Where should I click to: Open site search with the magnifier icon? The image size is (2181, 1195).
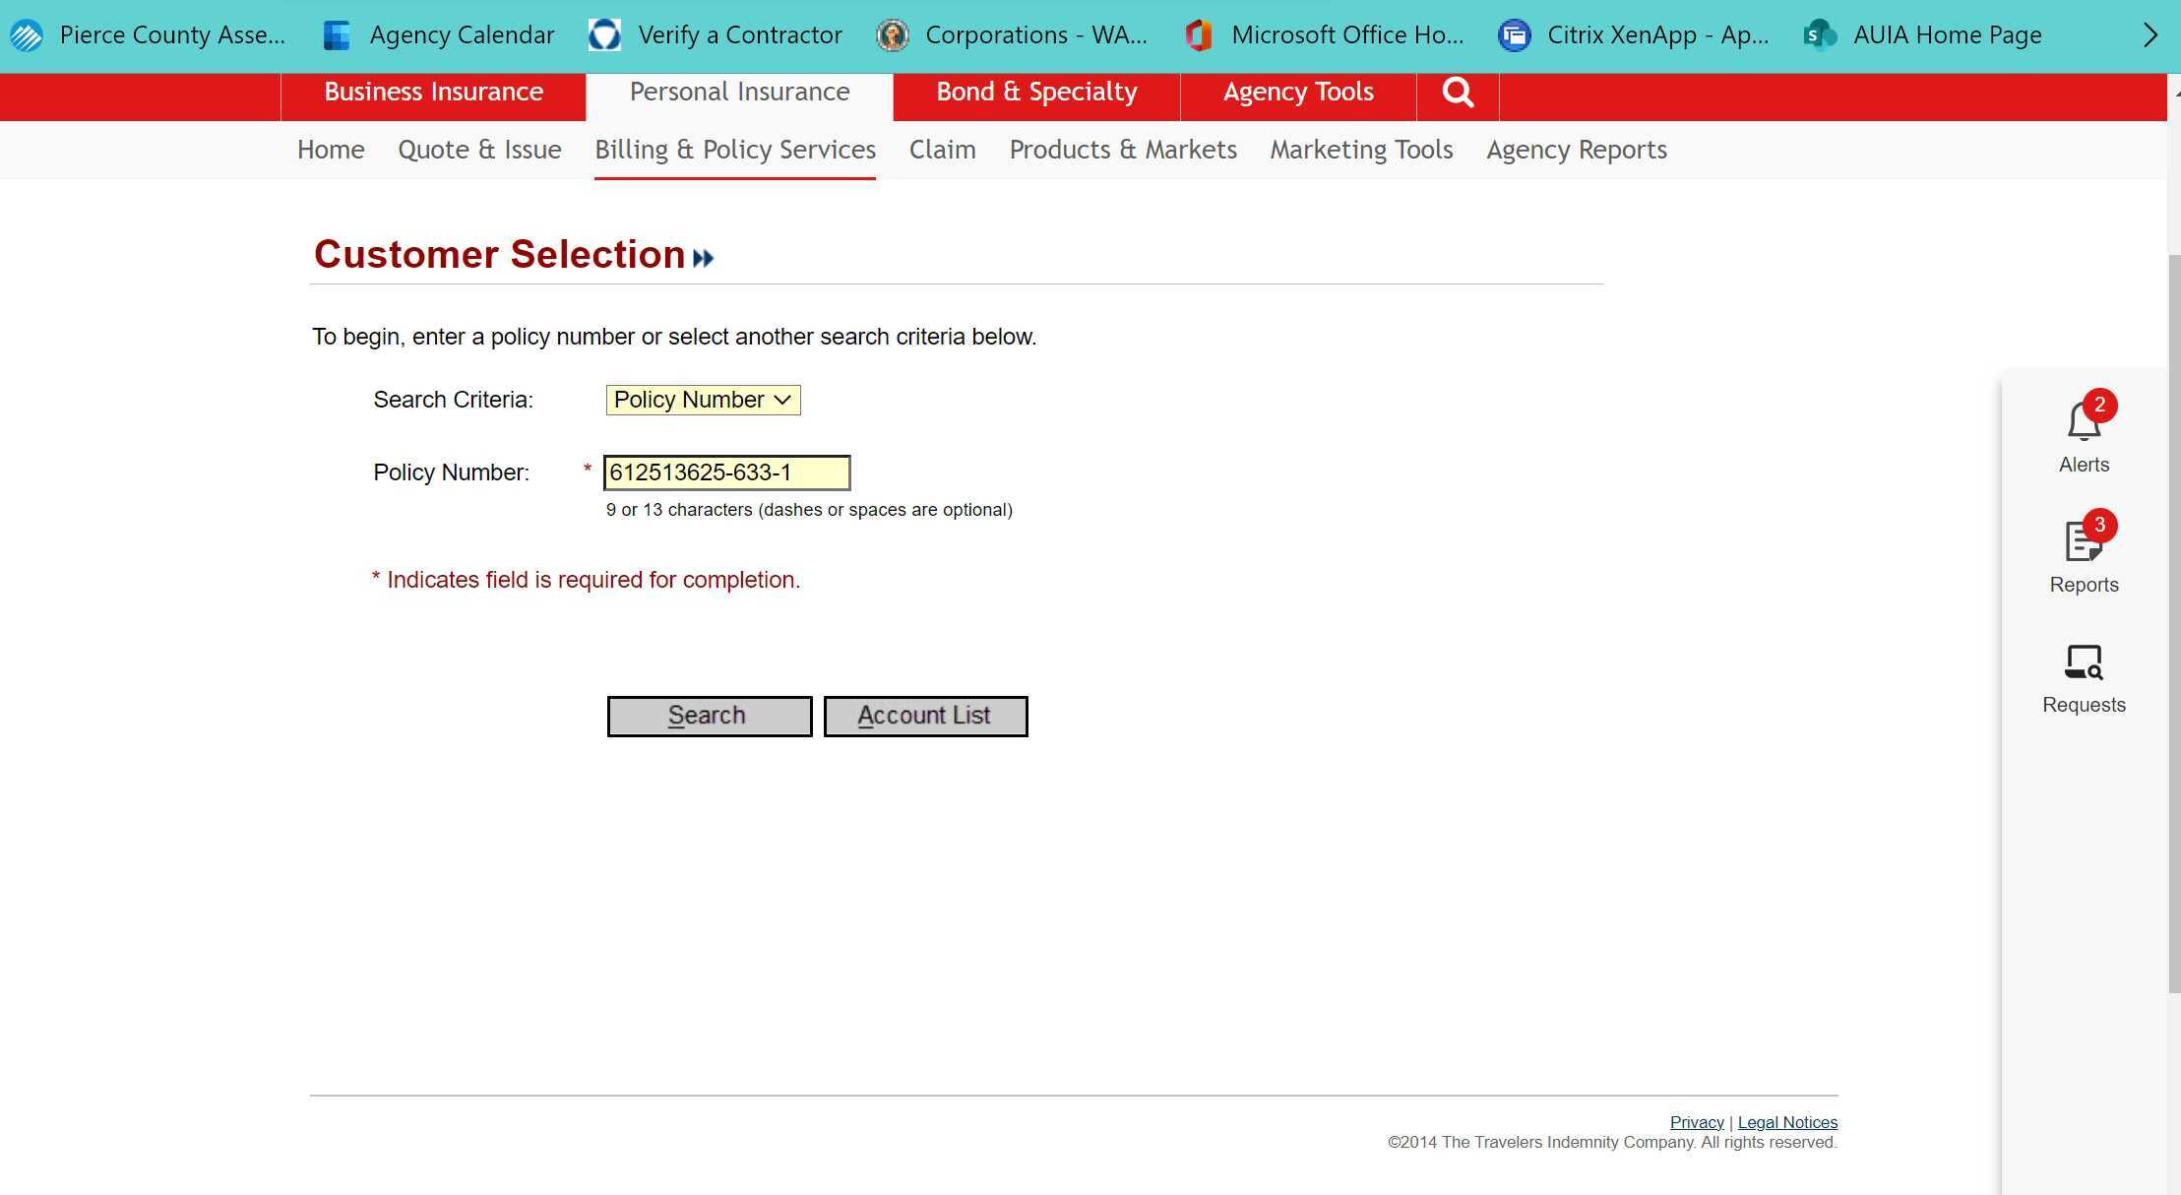coord(1457,92)
